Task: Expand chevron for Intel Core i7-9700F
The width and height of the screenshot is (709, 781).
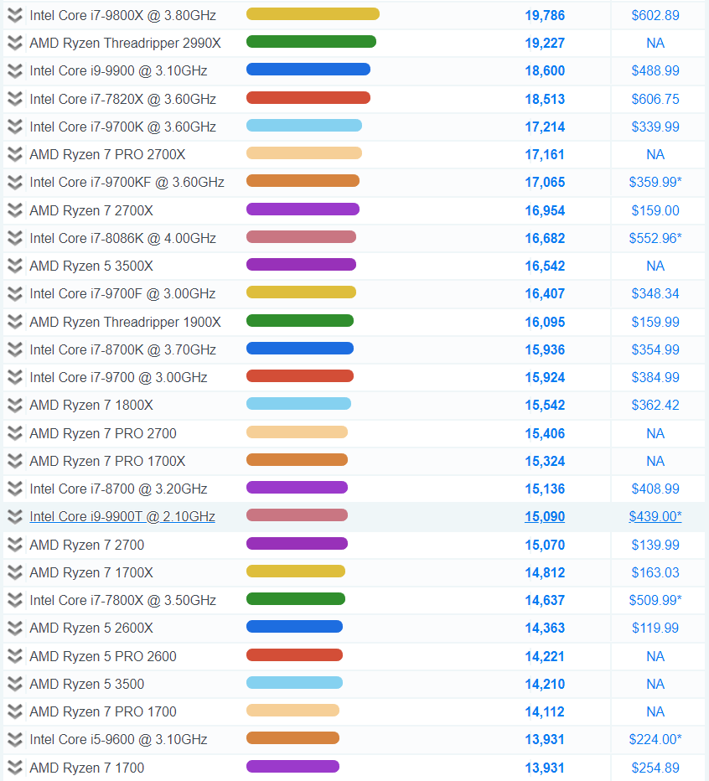Action: [x=15, y=294]
